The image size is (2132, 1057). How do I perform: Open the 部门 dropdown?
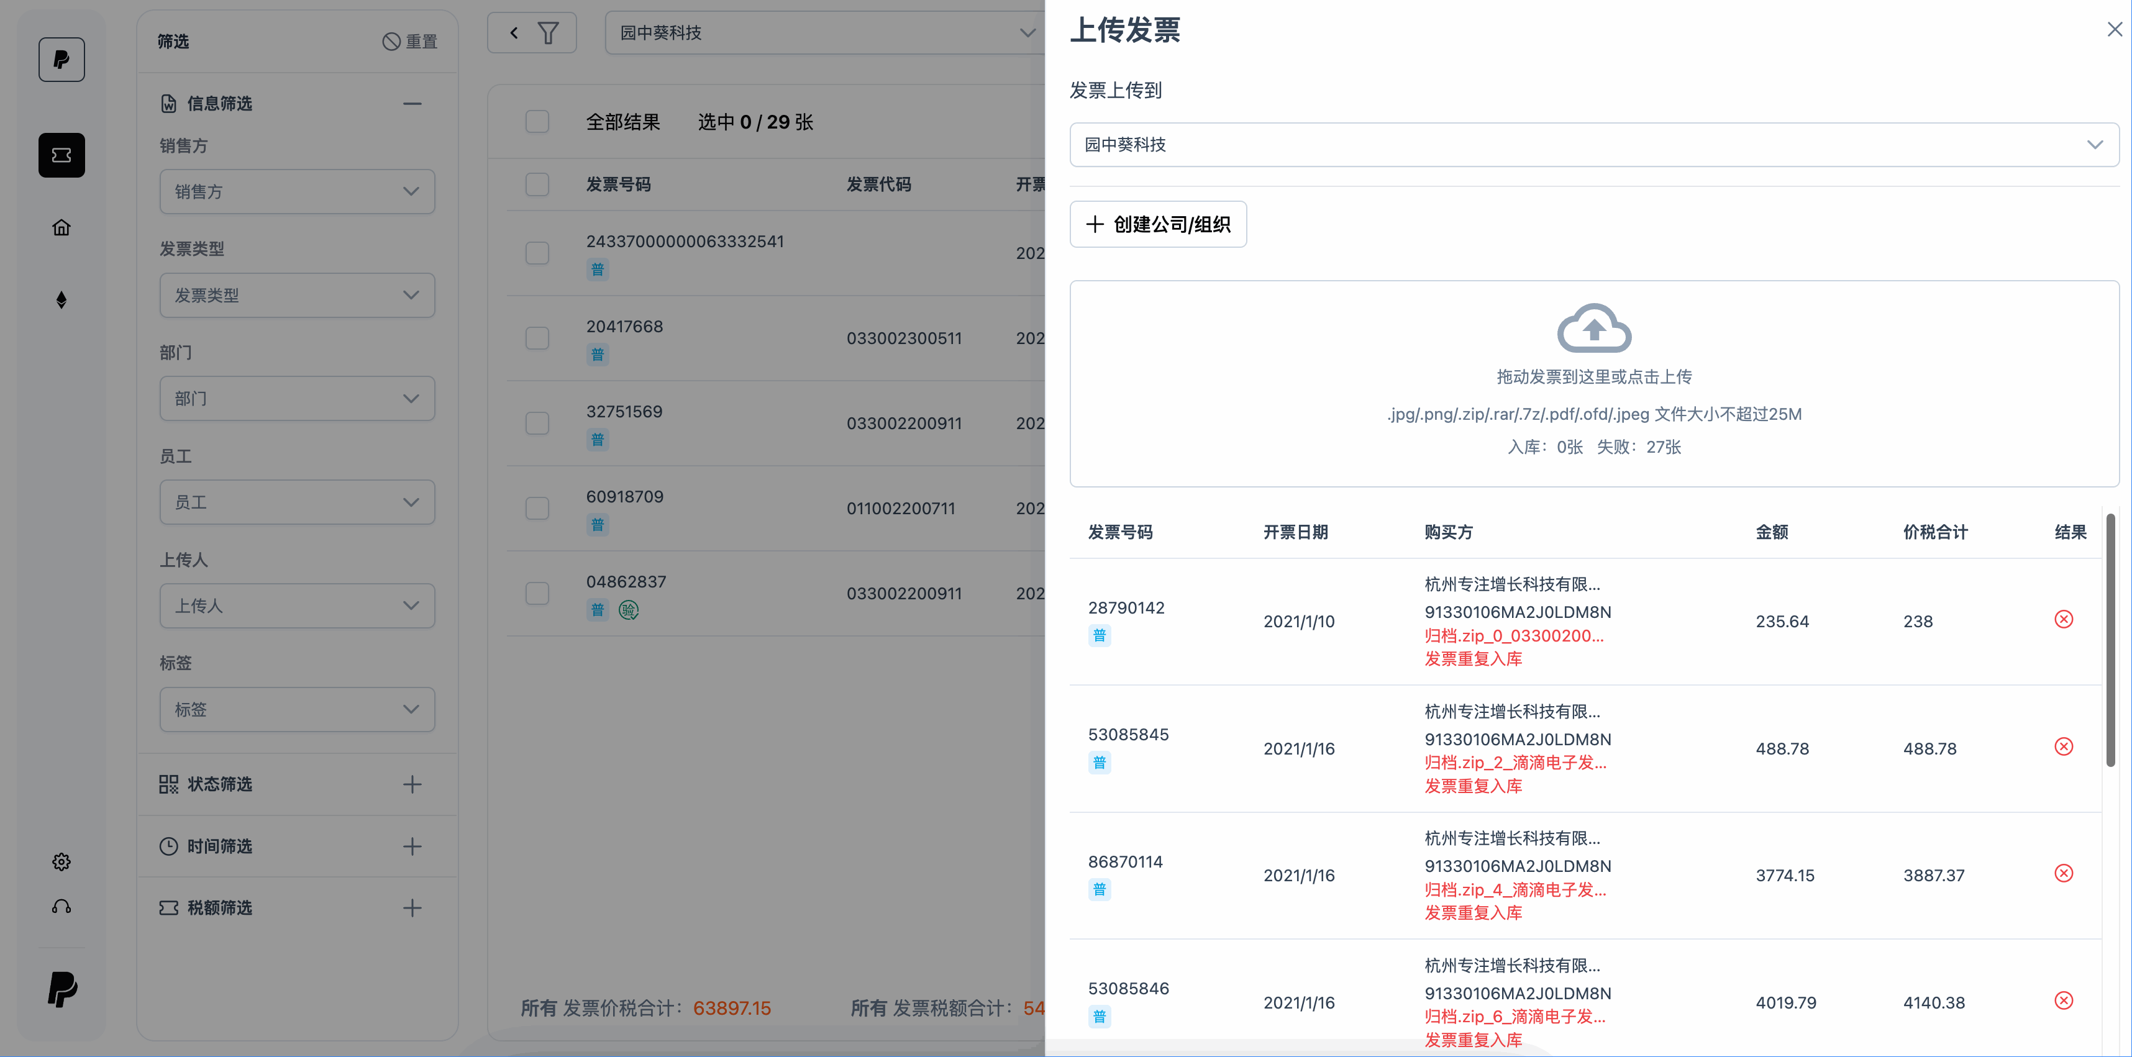tap(297, 398)
